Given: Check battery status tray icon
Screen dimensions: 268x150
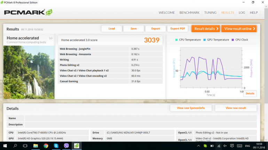Looking at the screenshot, I should [212, 146].
